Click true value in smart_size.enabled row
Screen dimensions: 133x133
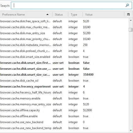86,57
